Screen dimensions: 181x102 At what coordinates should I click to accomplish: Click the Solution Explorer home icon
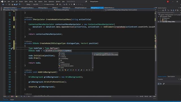pos(163,10)
